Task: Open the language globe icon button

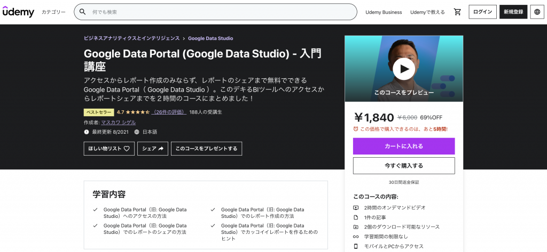Action: (537, 12)
